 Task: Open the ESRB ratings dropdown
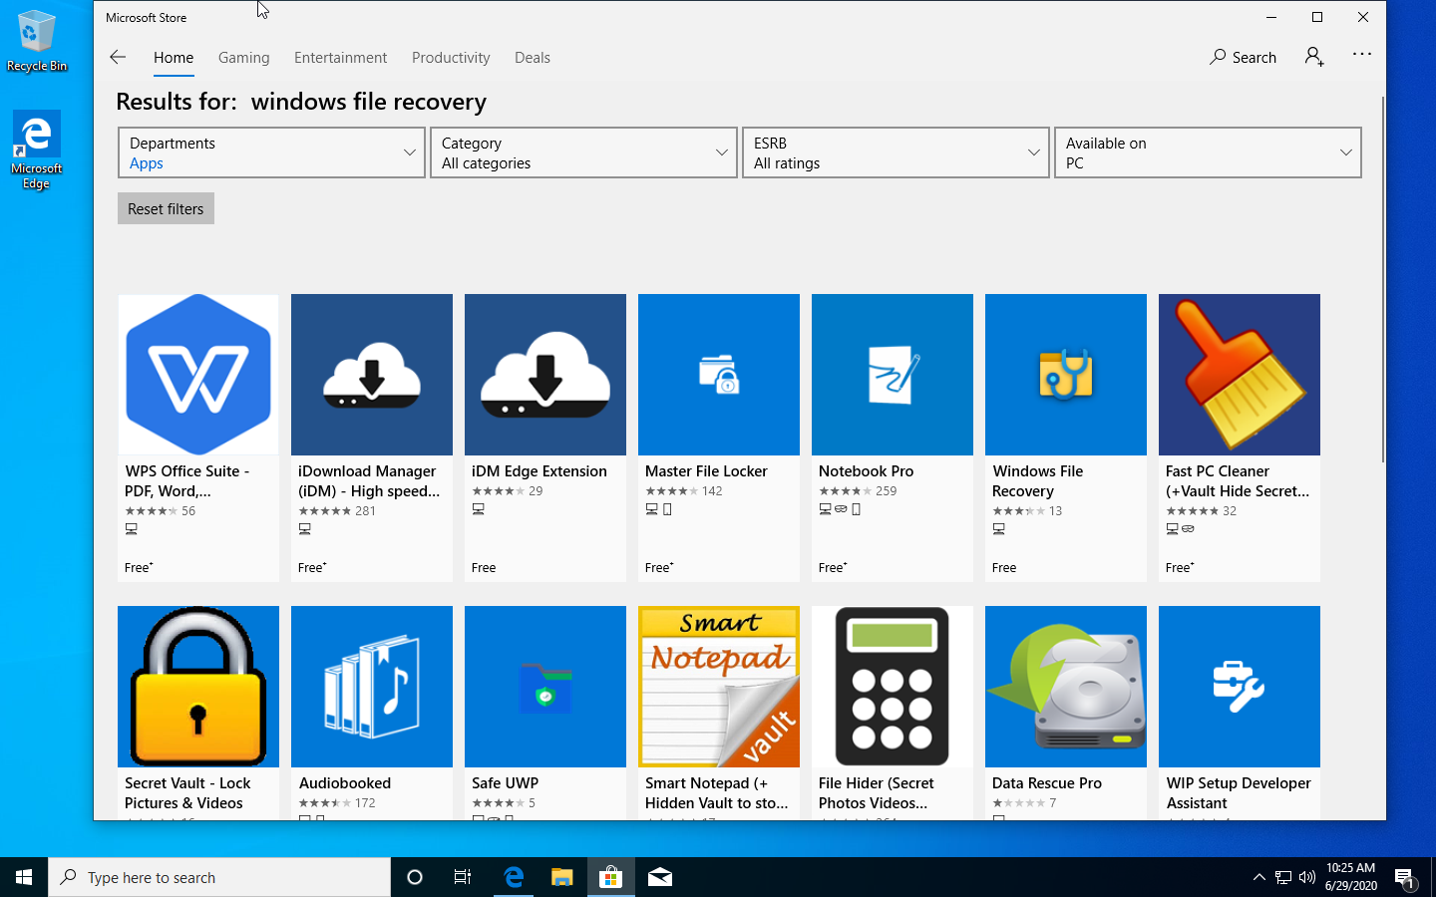click(x=895, y=151)
